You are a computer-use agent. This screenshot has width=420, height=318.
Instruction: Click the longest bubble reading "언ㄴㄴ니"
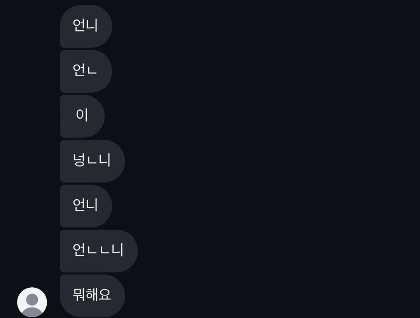point(98,251)
